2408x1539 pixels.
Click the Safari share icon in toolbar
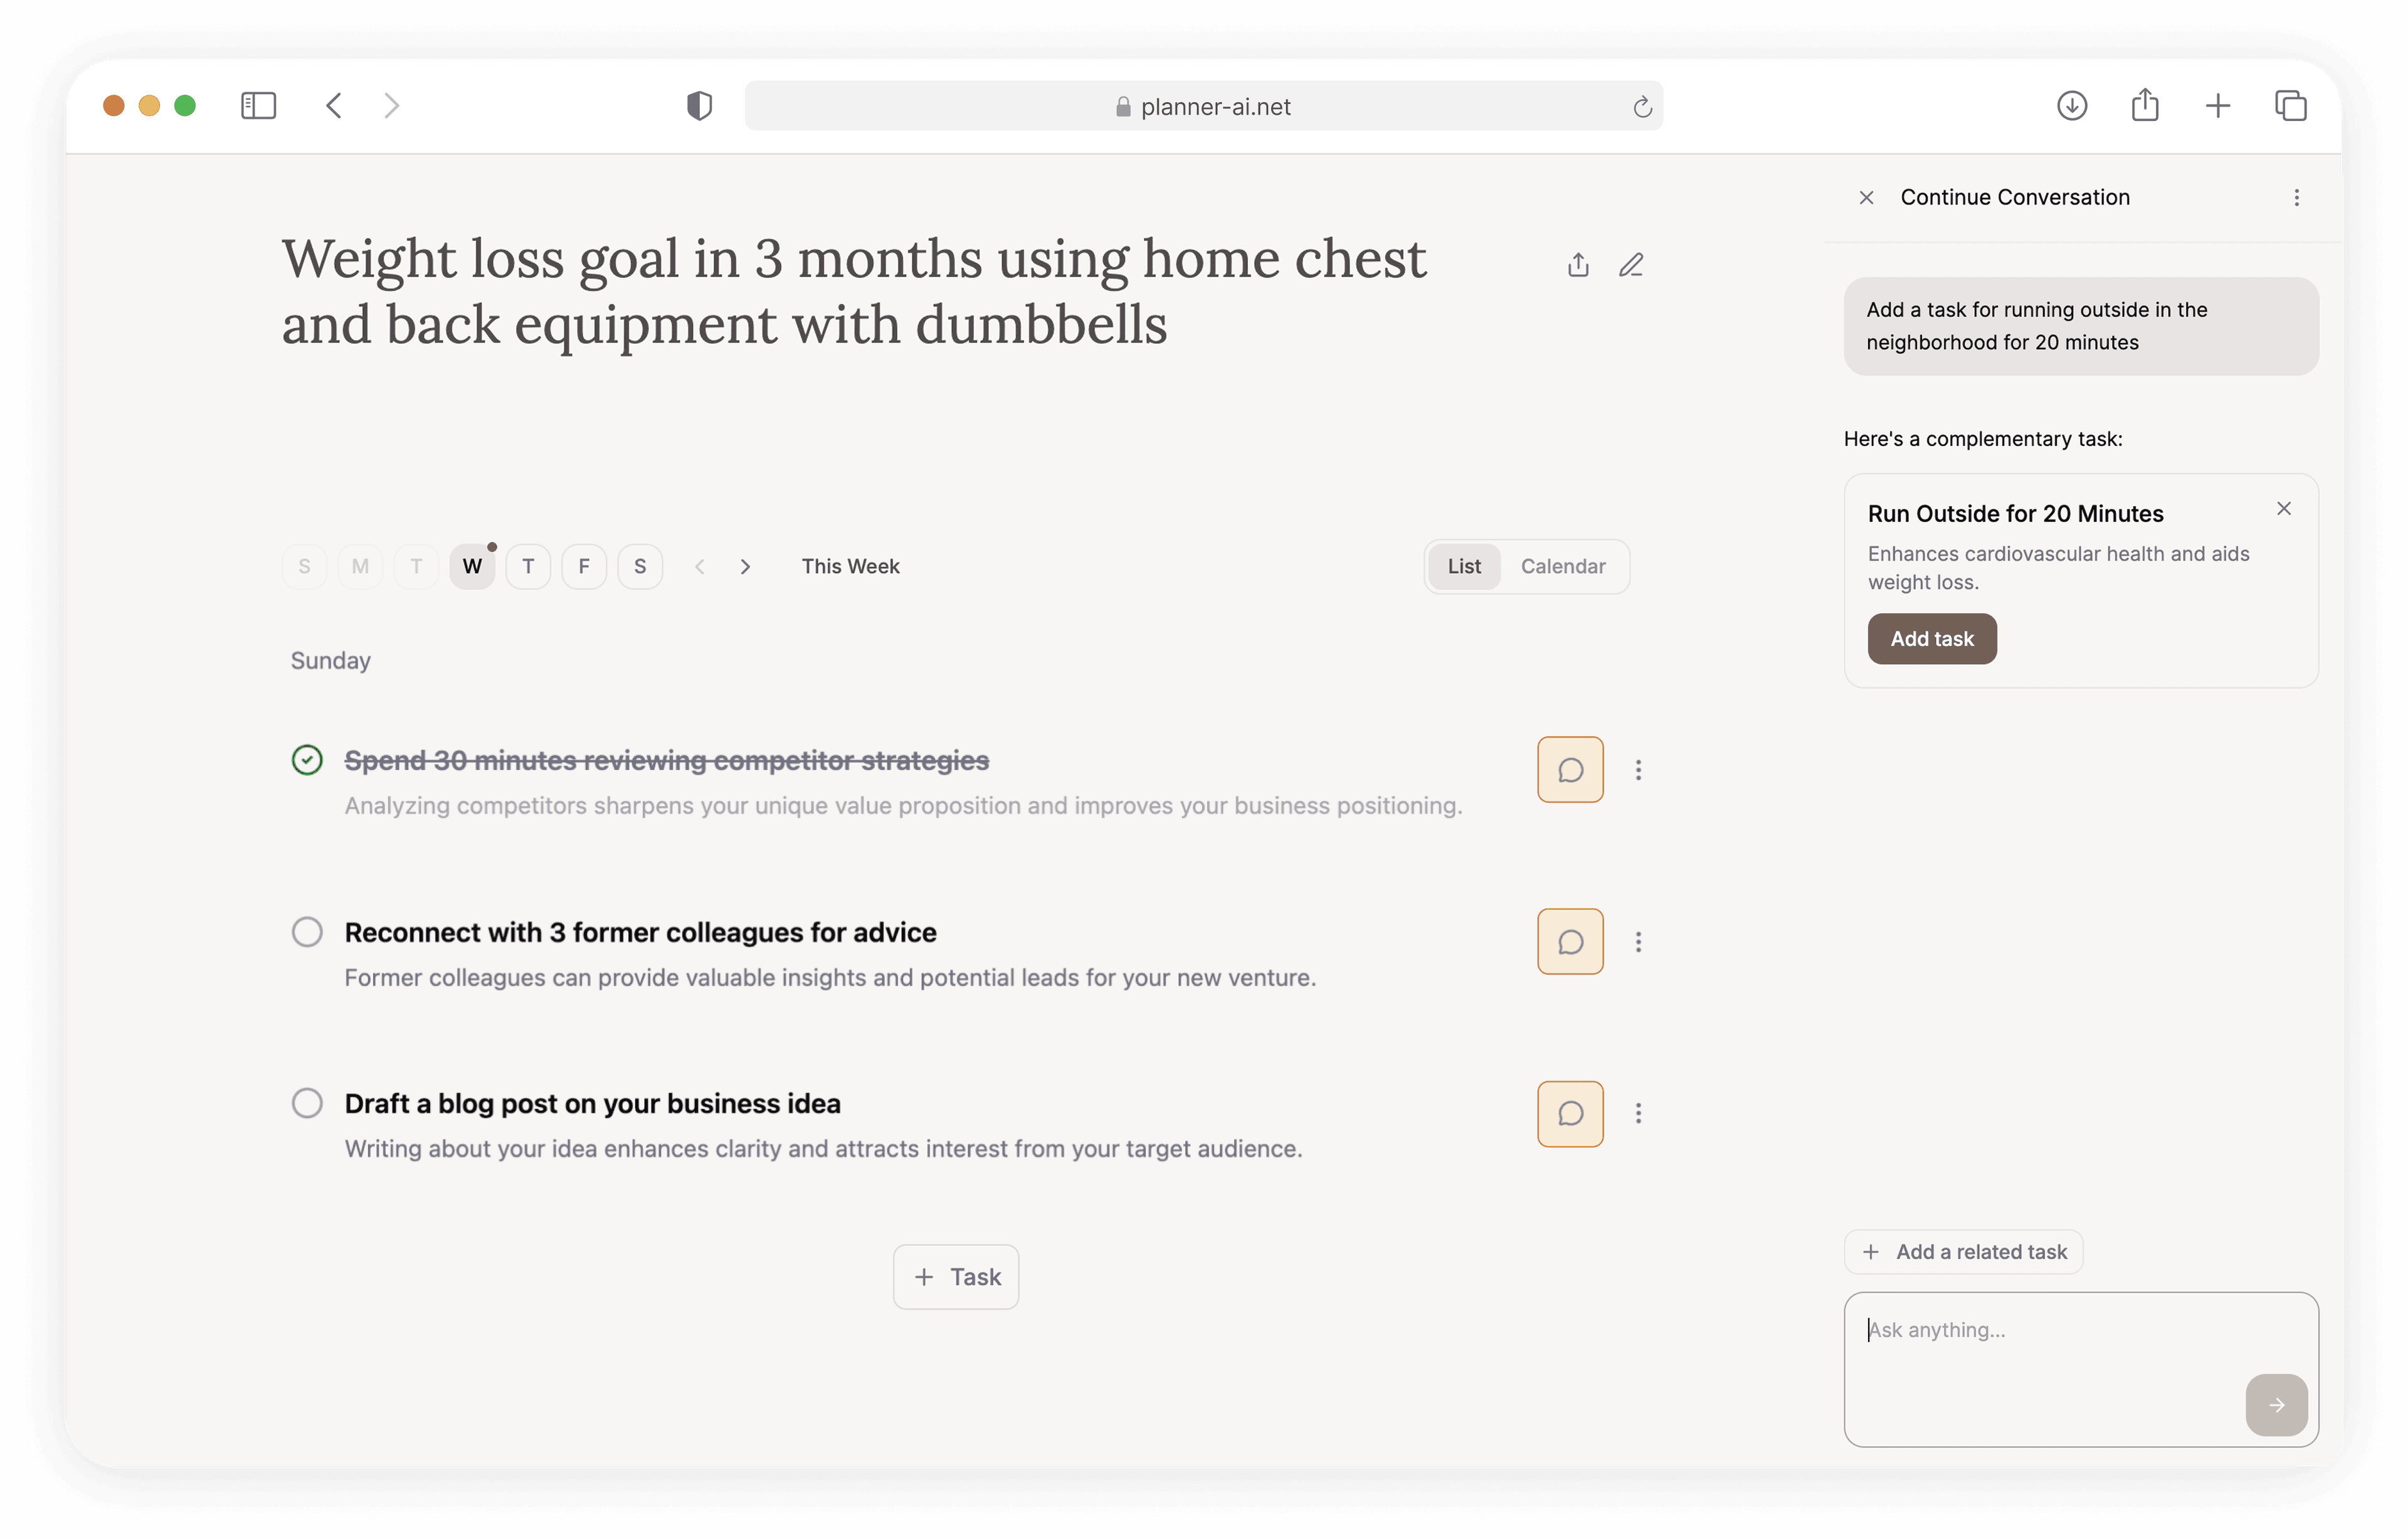(2144, 104)
